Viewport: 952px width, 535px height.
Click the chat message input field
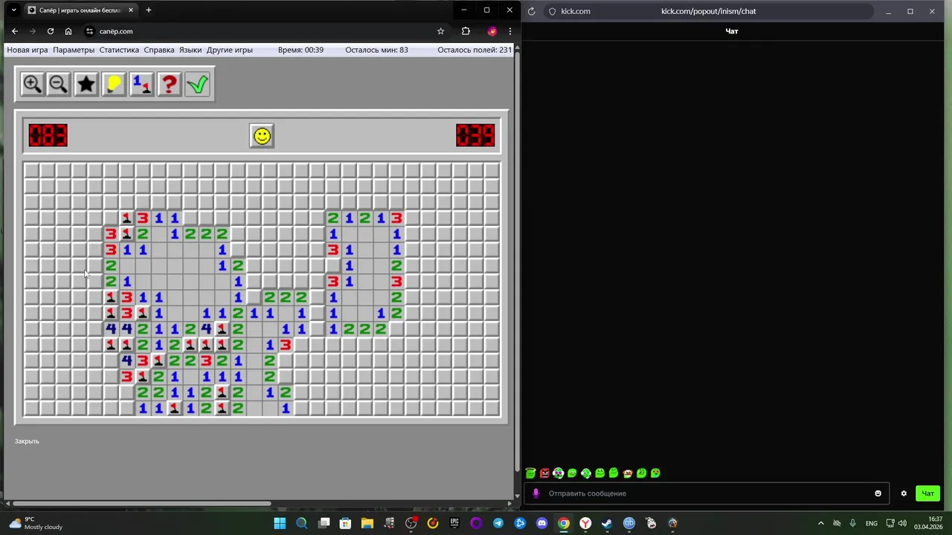[x=707, y=493]
